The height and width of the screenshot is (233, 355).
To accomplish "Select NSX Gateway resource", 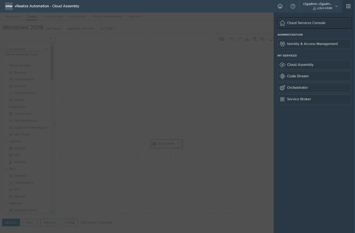I will (18, 176).
